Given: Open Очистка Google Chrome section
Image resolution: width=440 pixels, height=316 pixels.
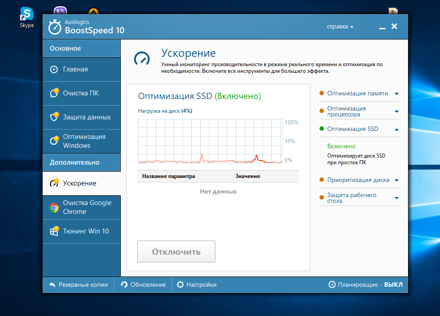Looking at the screenshot, I should coord(81,208).
